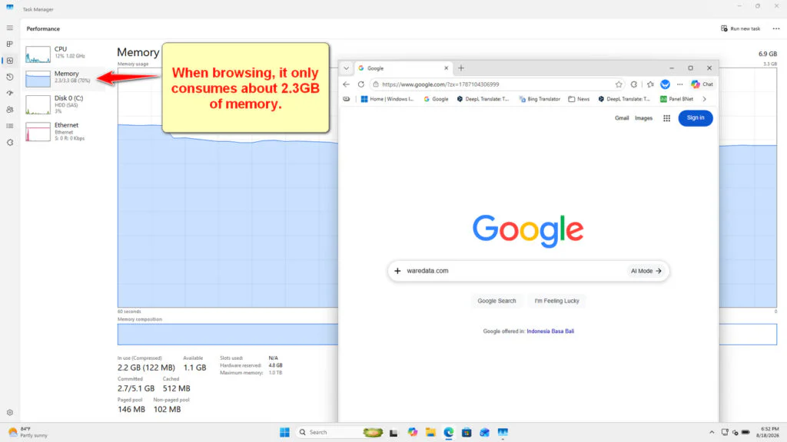Open the weather widget on taskbar
Screen dimensions: 787x442
pos(28,432)
